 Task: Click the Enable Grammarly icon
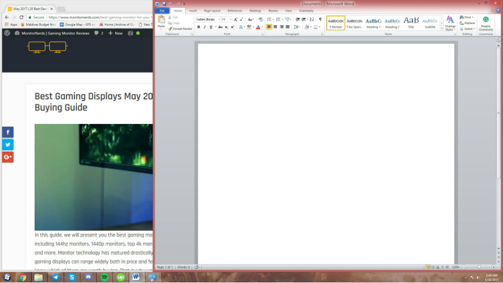click(486, 22)
